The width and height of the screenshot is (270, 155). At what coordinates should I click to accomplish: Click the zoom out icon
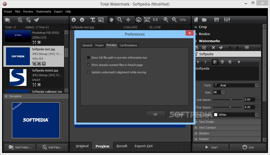[174, 20]
